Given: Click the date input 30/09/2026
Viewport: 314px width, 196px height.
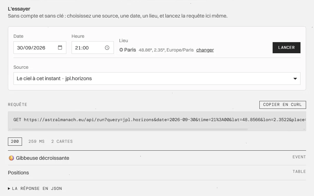Looking at the screenshot, I should coord(40,47).
